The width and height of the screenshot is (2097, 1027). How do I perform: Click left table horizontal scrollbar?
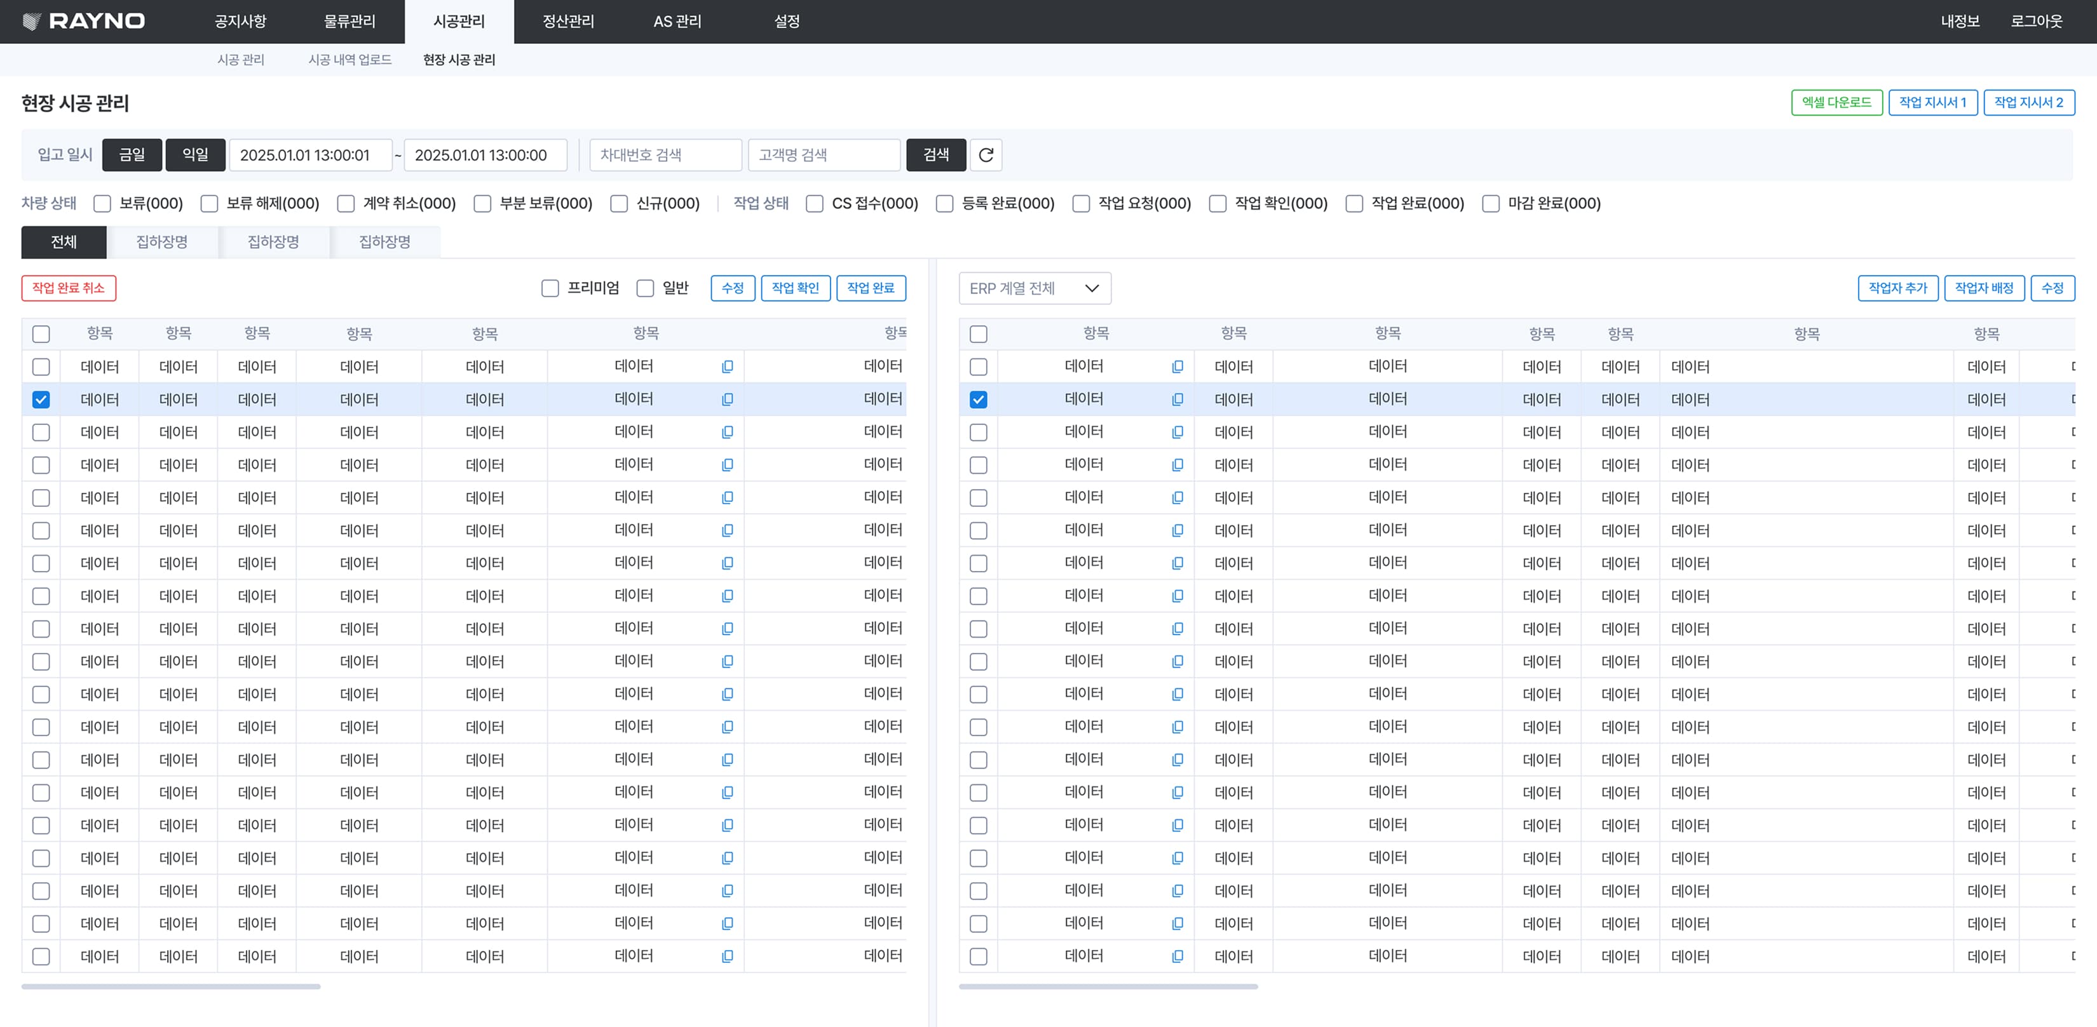pyautogui.click(x=171, y=986)
